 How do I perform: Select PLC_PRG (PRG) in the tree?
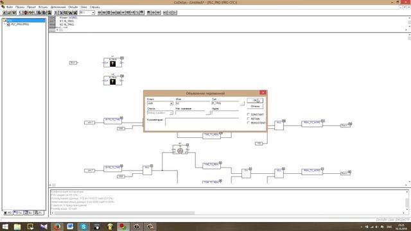[x=20, y=24]
